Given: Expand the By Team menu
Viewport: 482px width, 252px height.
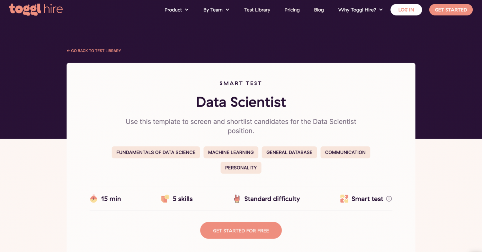Looking at the screenshot, I should coord(216,10).
